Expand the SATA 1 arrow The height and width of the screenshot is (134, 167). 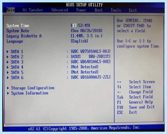8,52
